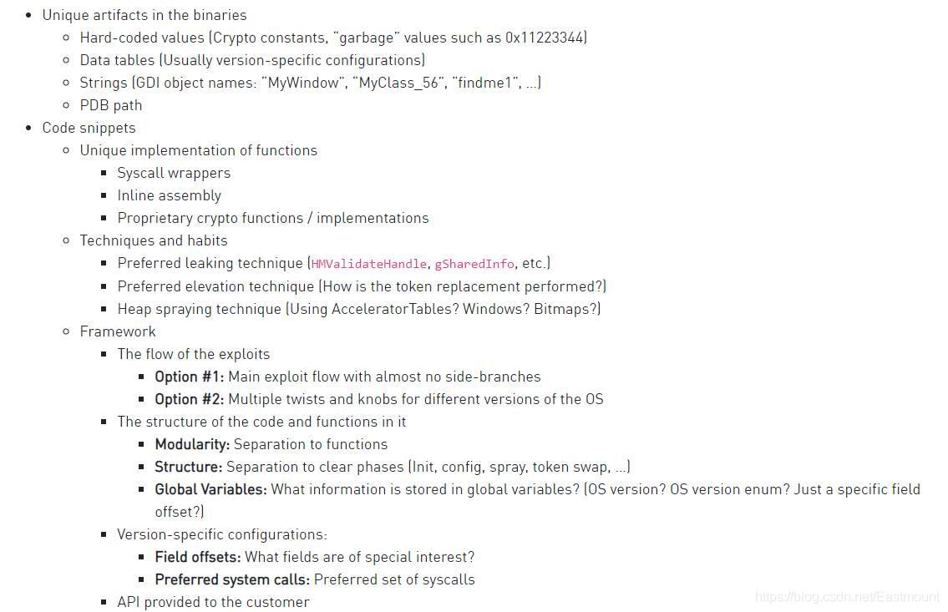This screenshot has width=948, height=612.
Task: Click the gSharedInfo code text
Action: [474, 264]
